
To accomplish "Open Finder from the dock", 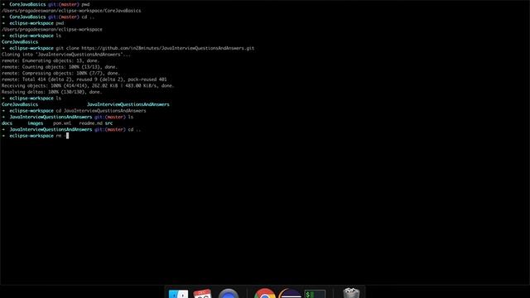I will (179, 294).
